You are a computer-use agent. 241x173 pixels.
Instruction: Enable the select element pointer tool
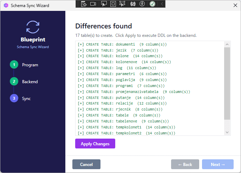click(104, 4)
